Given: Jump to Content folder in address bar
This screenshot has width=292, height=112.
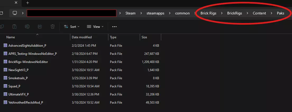Looking at the screenshot, I should [259, 13].
